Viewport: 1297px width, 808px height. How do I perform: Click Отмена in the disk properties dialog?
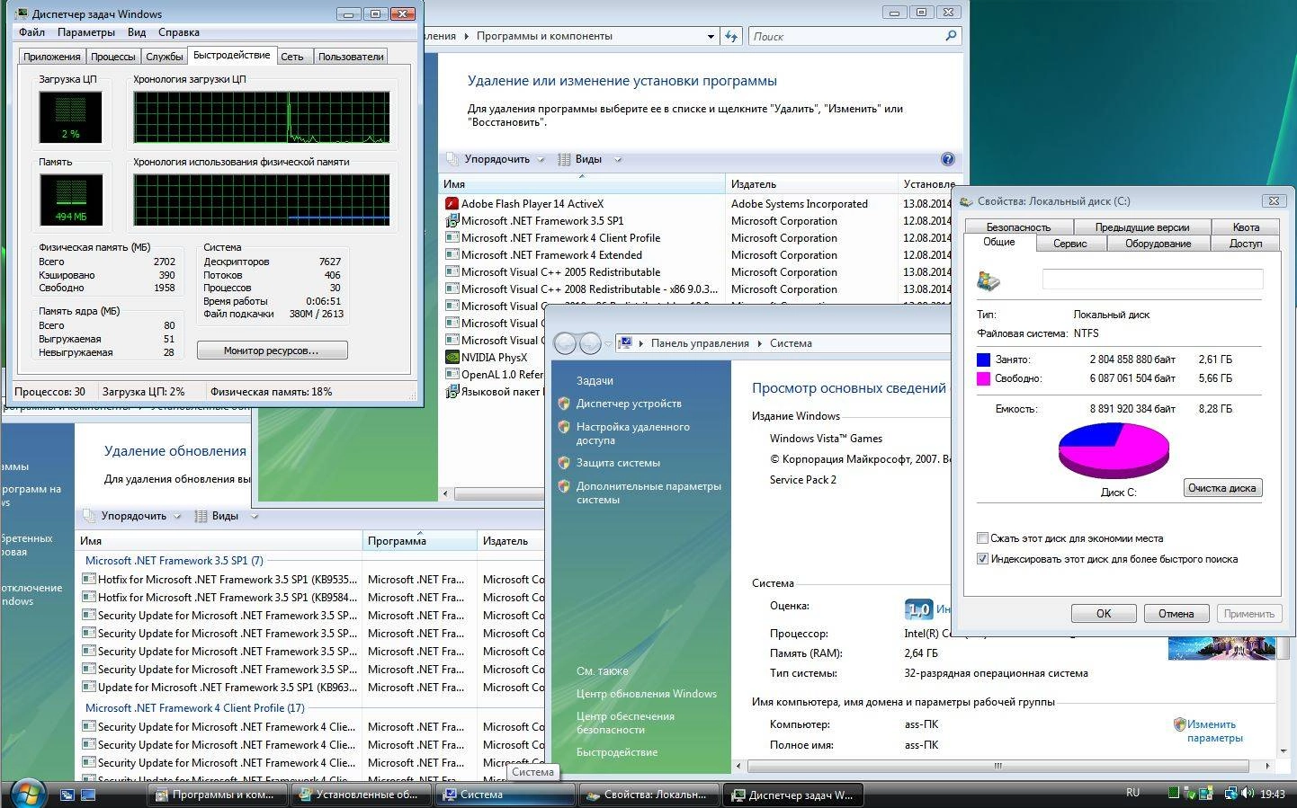[1176, 614]
